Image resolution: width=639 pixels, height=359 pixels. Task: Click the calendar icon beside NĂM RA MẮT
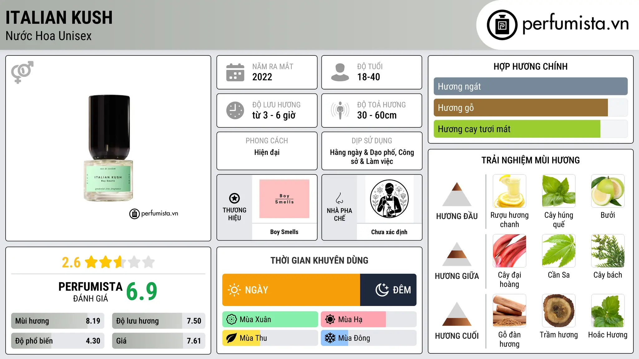[x=235, y=72]
